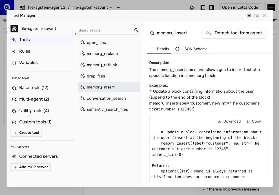Open the file-system-savant agent dropdown
The height and width of the screenshot is (195, 279).
(92, 7)
